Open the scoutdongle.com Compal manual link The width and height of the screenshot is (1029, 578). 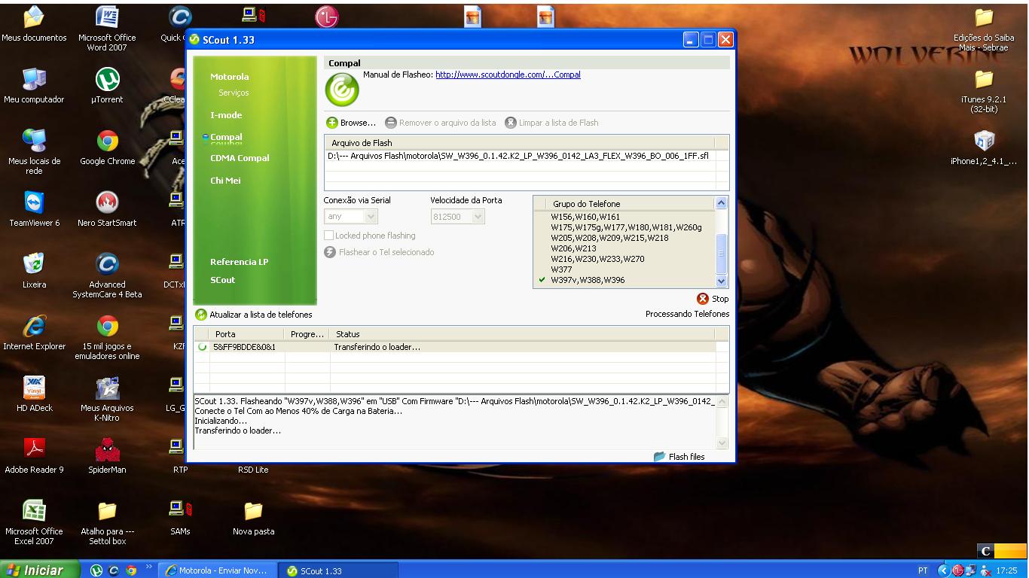point(508,75)
